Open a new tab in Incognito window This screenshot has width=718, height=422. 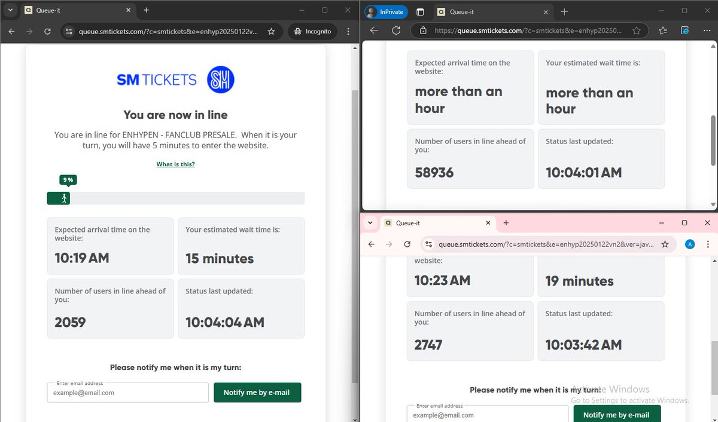(147, 10)
